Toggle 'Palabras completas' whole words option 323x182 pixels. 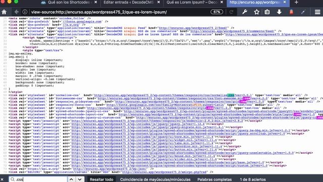coord(214,179)
